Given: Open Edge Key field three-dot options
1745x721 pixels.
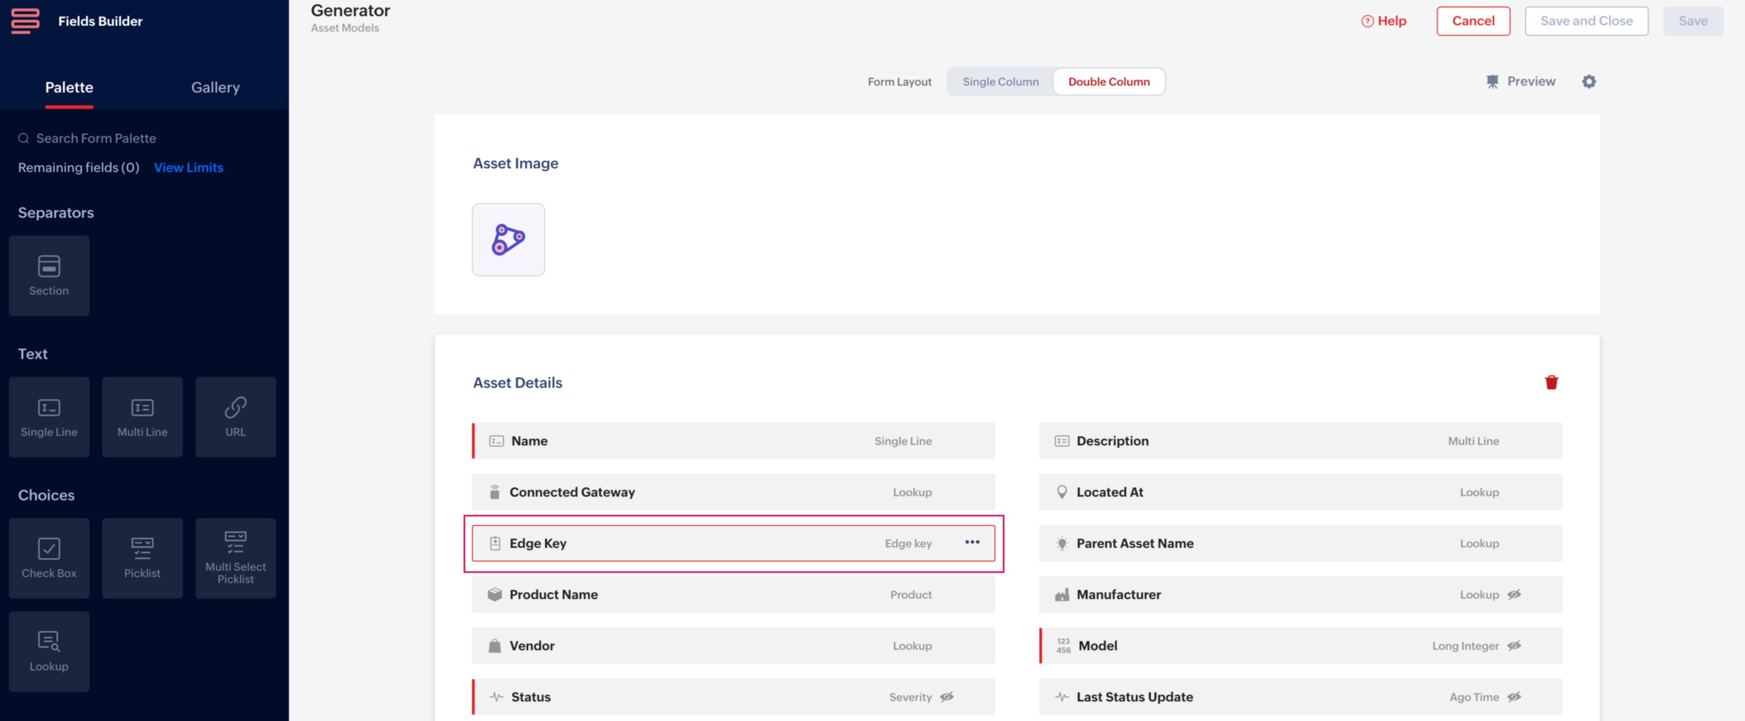Looking at the screenshot, I should point(972,542).
